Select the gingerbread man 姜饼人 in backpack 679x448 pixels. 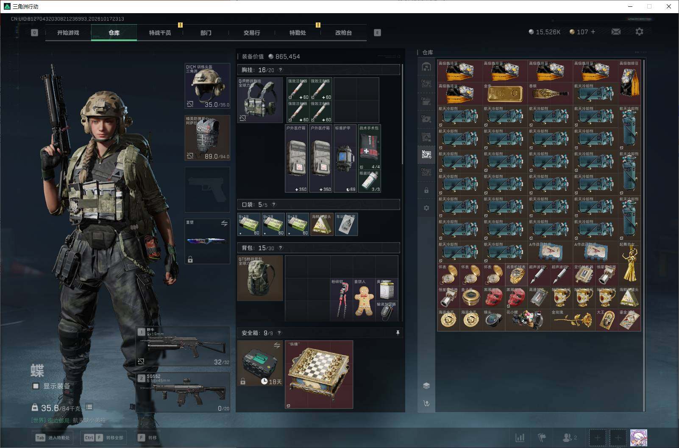(364, 300)
